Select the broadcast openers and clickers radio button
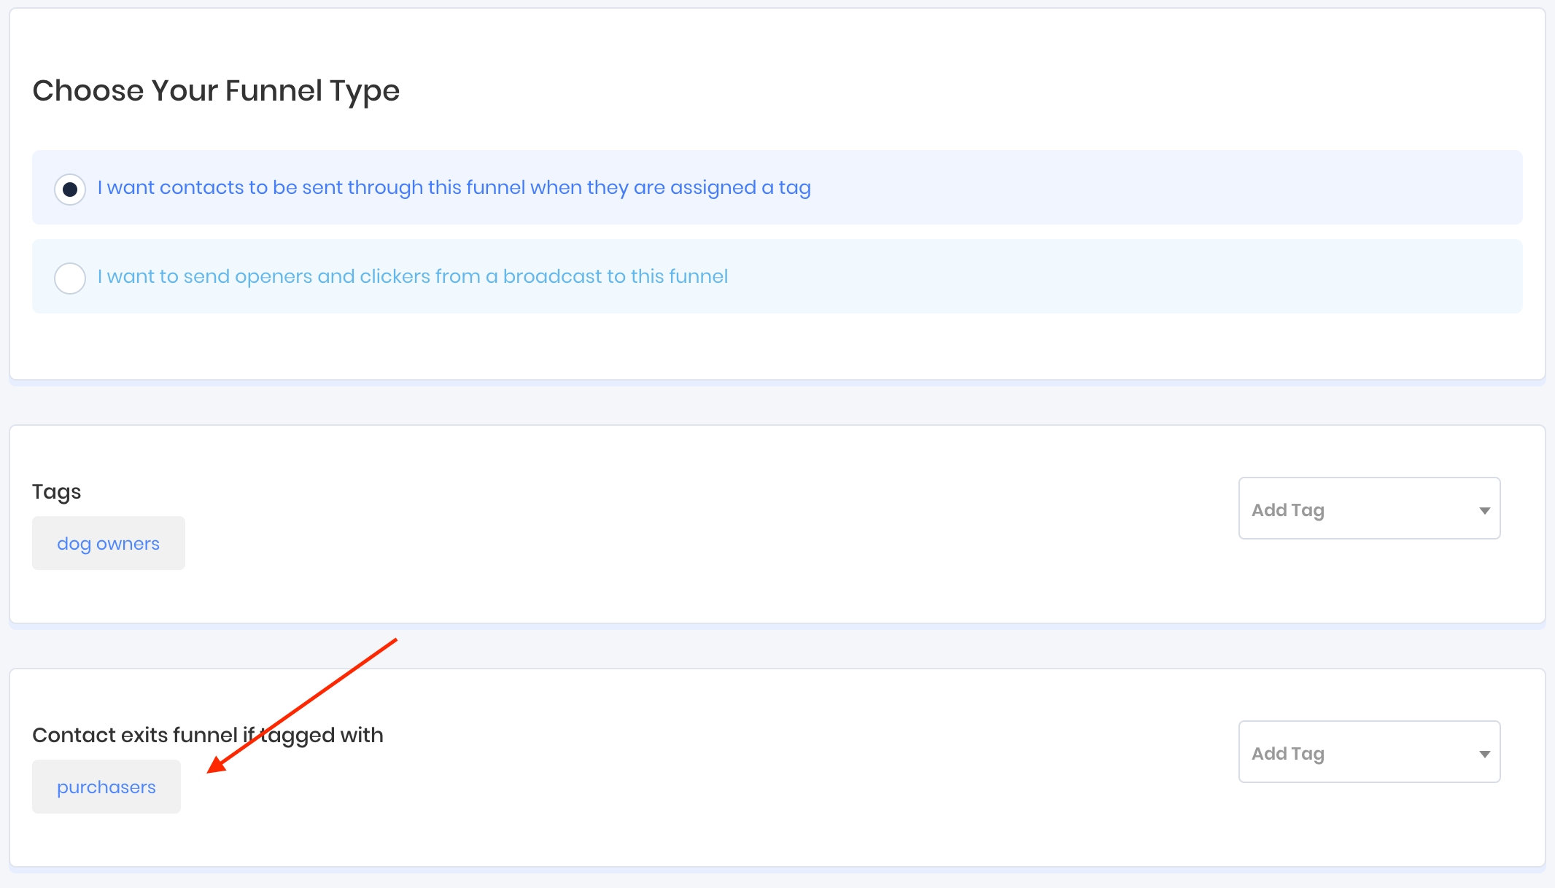This screenshot has height=888, width=1555. (x=70, y=278)
